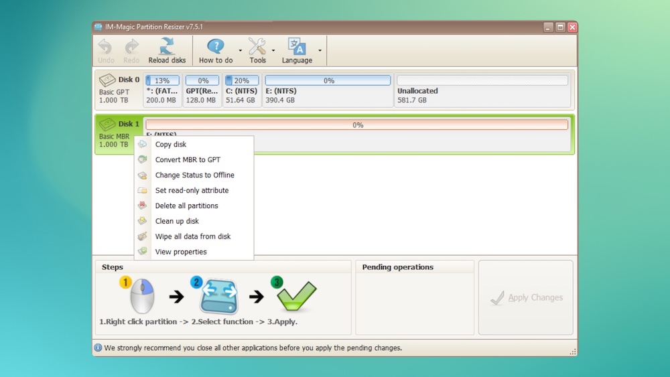Image resolution: width=670 pixels, height=377 pixels.
Task: Expand the How to do dropdown arrow
Action: click(241, 51)
